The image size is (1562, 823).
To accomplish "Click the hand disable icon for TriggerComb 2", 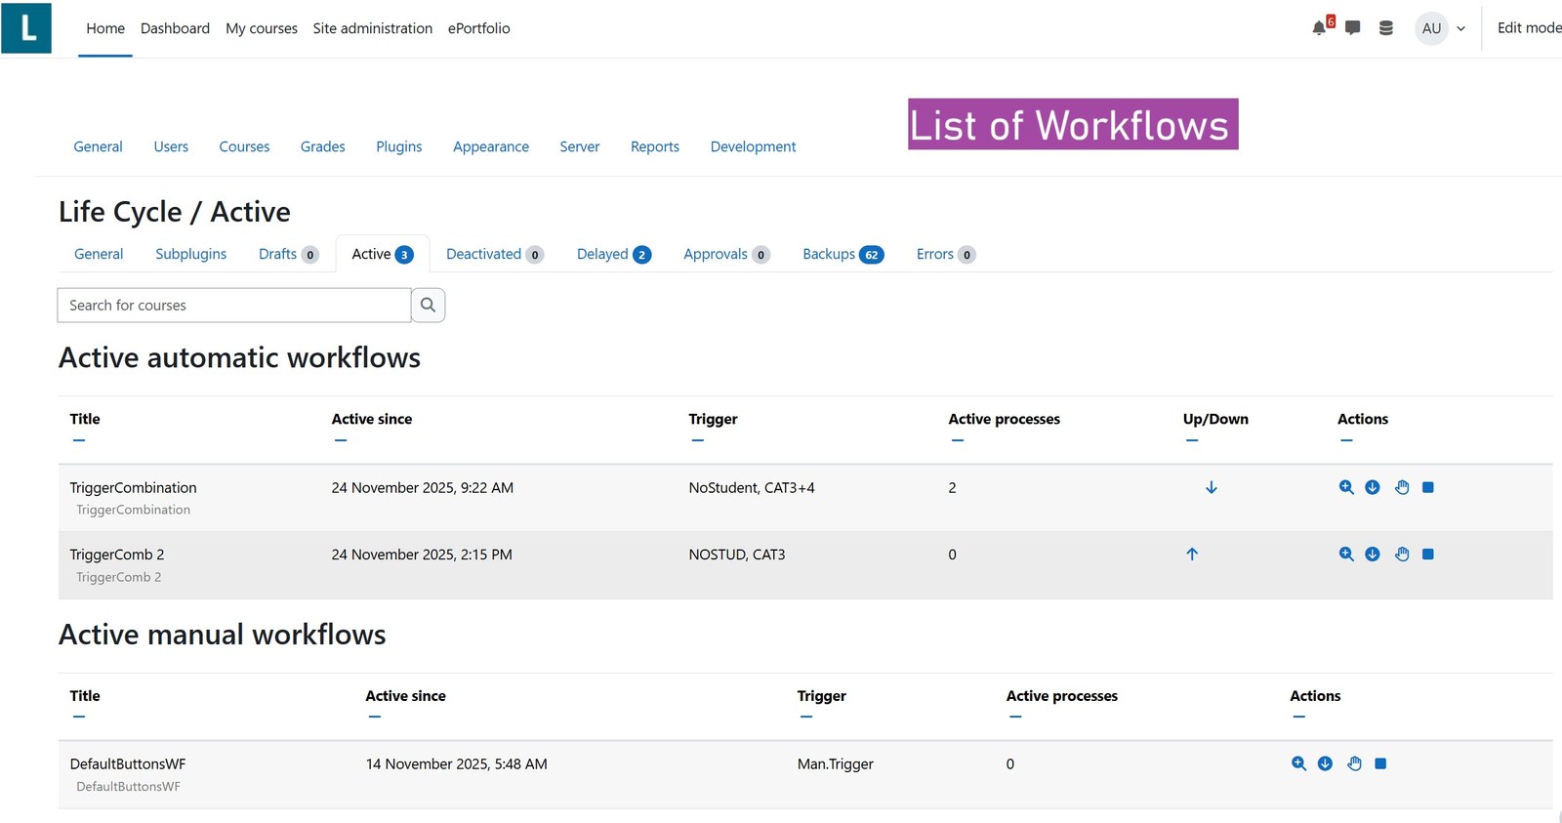I will click(1402, 555).
